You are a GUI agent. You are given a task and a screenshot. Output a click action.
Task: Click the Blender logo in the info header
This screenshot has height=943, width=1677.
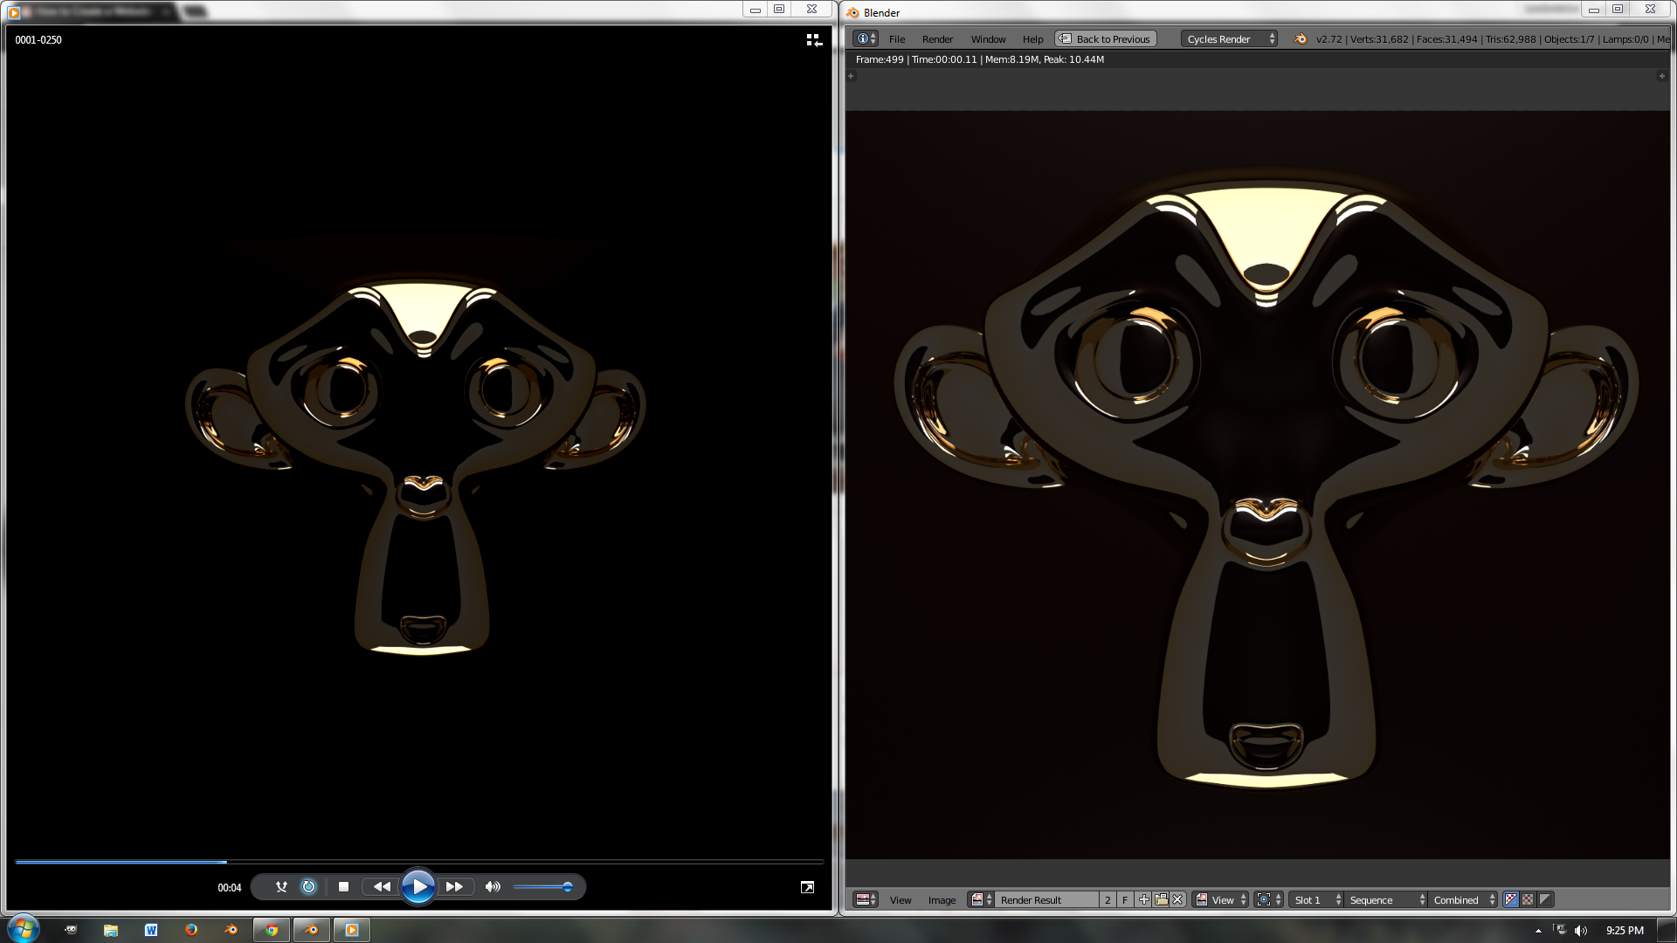(1301, 39)
